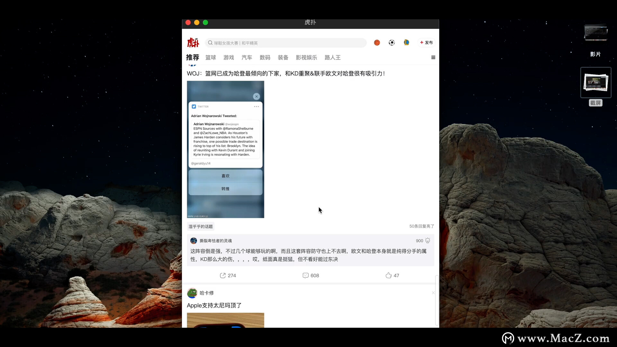Open the 哈卡修 username

click(207, 293)
